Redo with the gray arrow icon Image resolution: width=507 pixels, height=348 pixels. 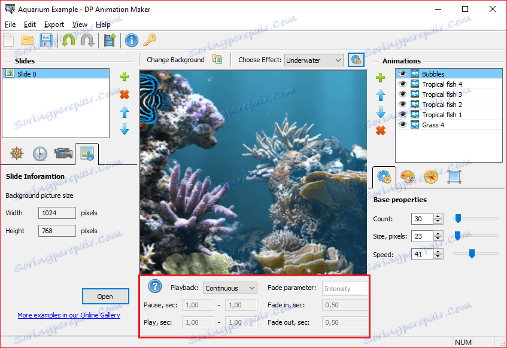[87, 41]
